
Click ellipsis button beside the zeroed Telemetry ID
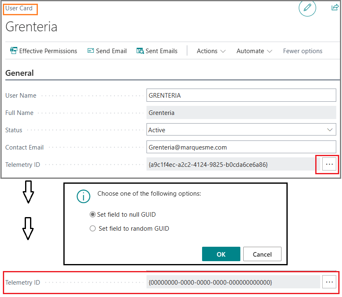[329, 282]
